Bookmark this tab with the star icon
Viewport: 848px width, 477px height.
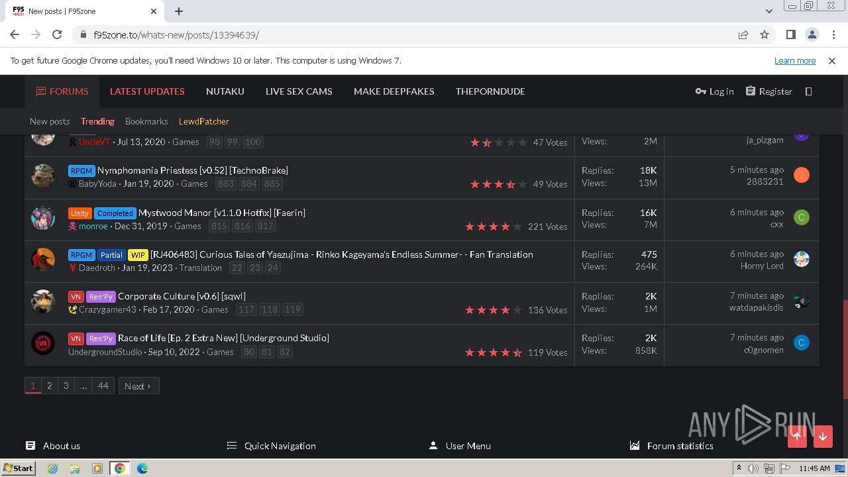coord(765,34)
